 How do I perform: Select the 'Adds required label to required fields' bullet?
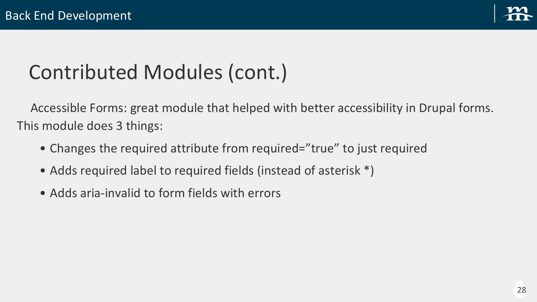212,171
